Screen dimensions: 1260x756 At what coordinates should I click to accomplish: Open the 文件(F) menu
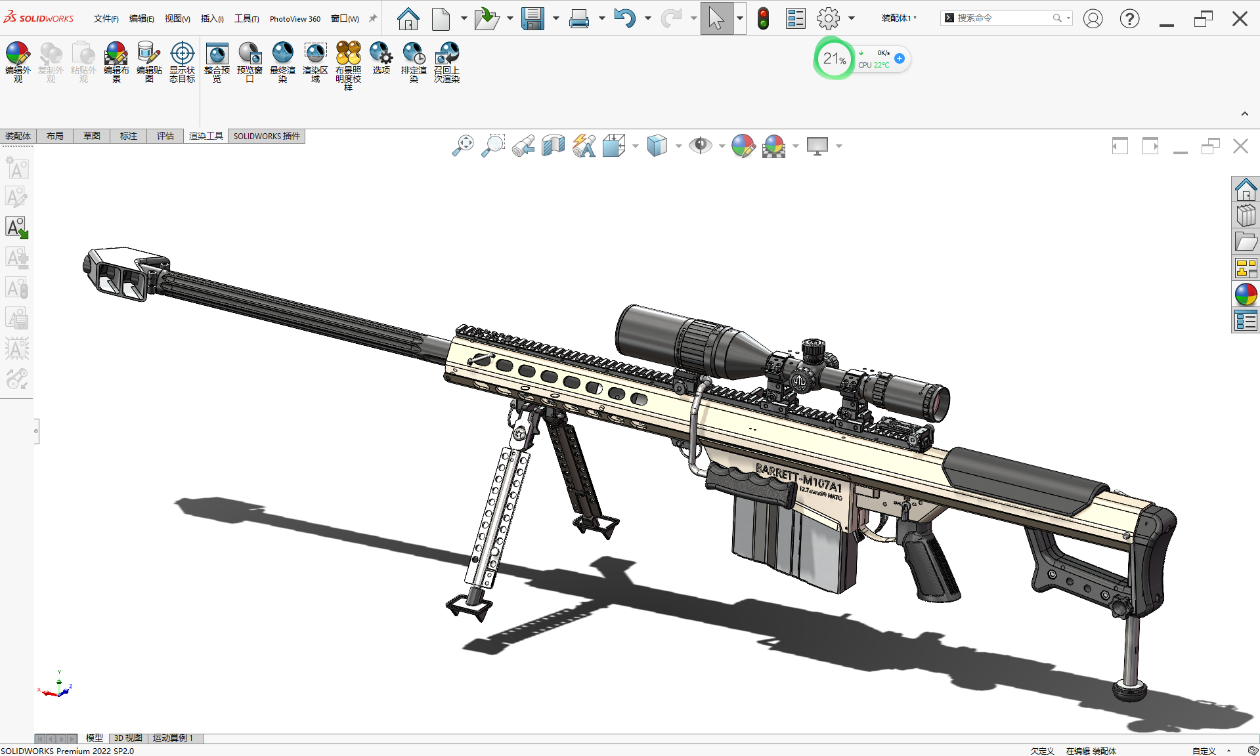[x=106, y=18]
